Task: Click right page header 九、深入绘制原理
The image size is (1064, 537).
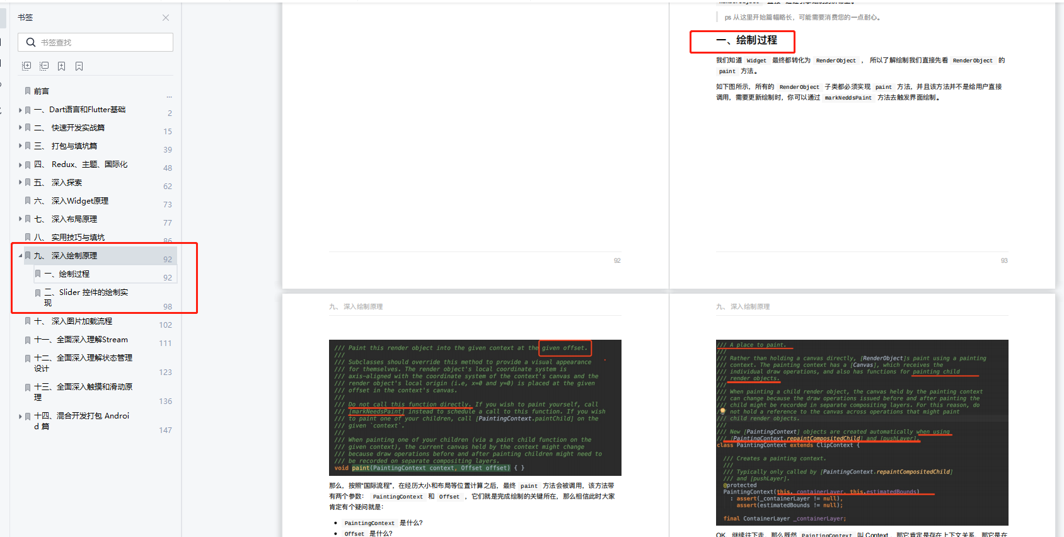Action: [743, 307]
